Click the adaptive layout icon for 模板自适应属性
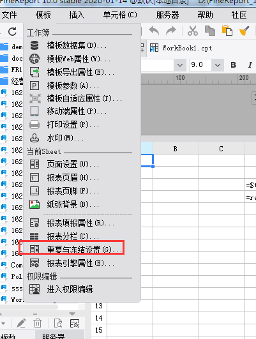 [x=35, y=98]
